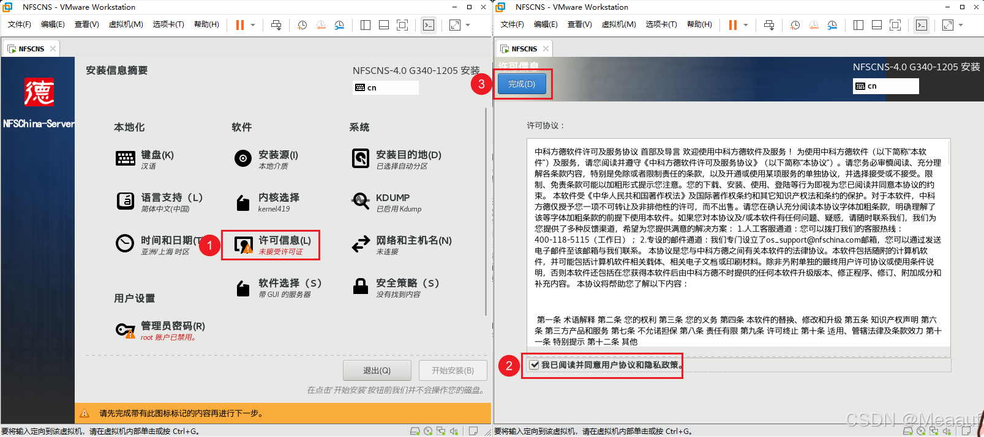Check the agree to user agreement checkbox

click(535, 365)
